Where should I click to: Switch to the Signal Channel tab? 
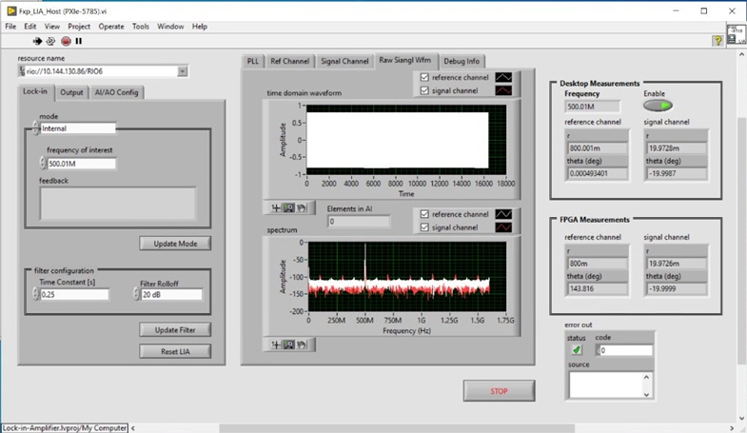[344, 61]
